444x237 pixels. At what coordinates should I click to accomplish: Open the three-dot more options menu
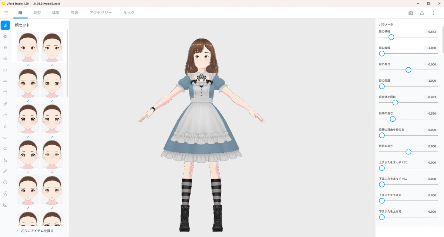click(x=433, y=13)
